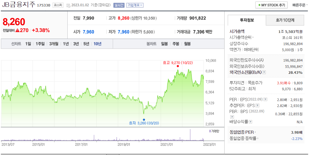Click the calendar clock icon beside 2023.01.02
Screen dimensions: 309x155
click(x=69, y=5)
